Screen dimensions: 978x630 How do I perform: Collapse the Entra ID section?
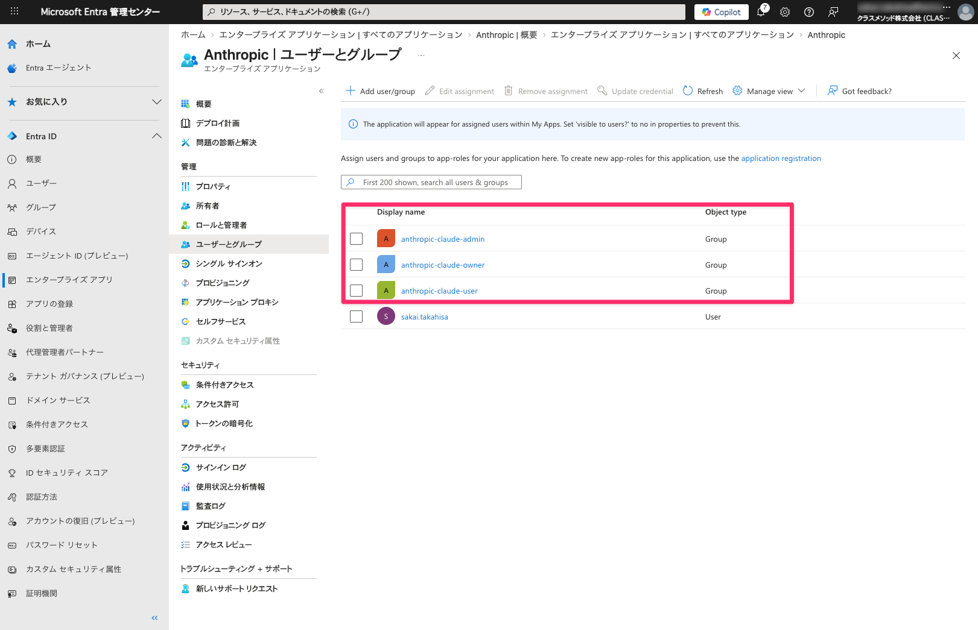tap(157, 136)
